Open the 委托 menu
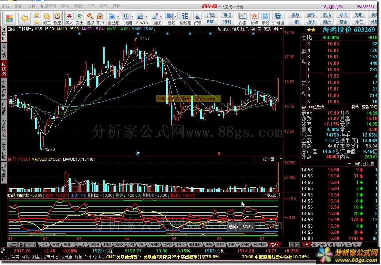 [x=65, y=6]
